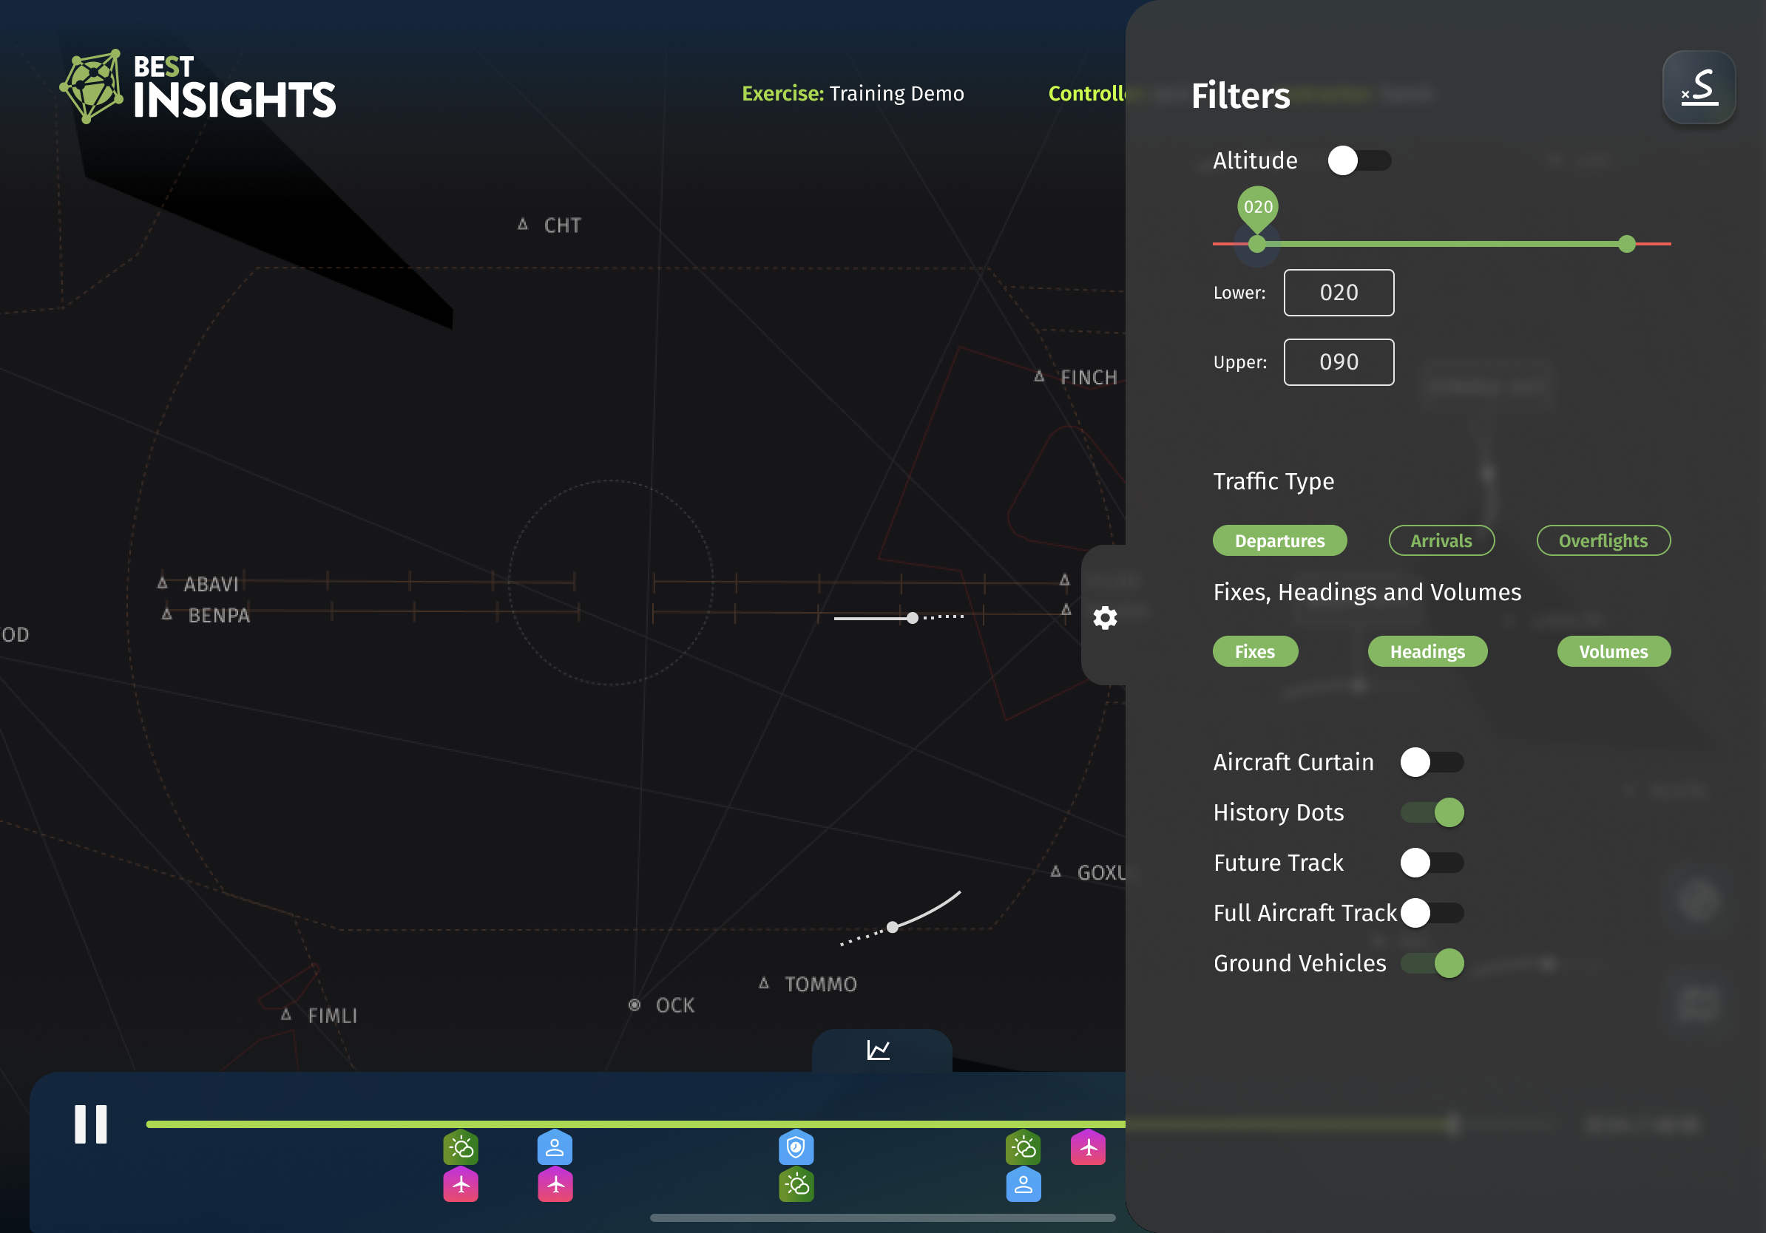Click the upper altitude slider handle
1766x1233 pixels.
click(x=1626, y=244)
